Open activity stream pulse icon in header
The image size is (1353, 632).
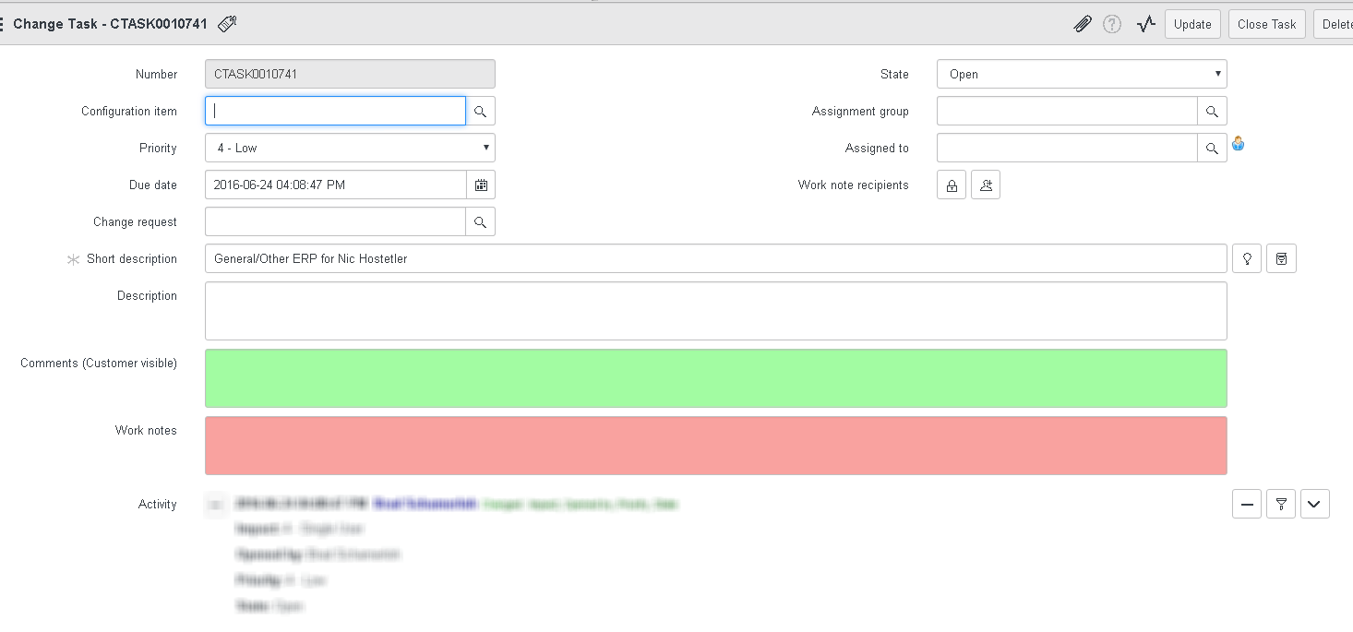pyautogui.click(x=1146, y=24)
